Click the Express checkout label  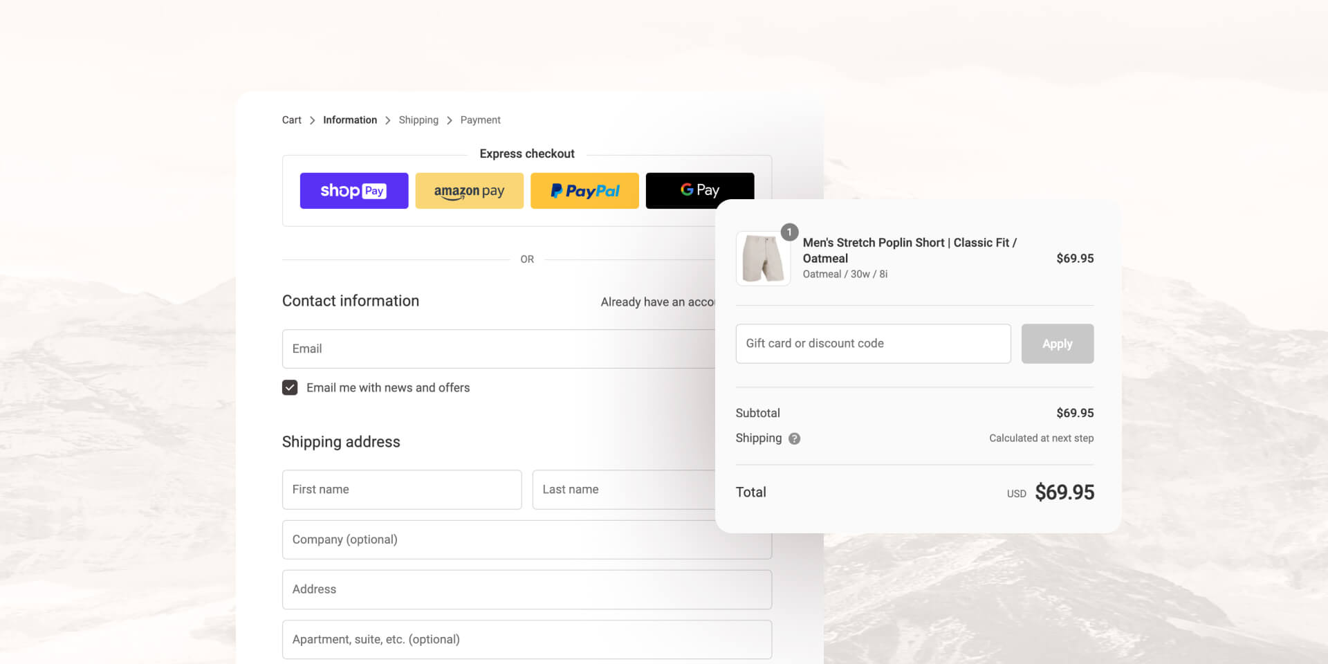527,154
